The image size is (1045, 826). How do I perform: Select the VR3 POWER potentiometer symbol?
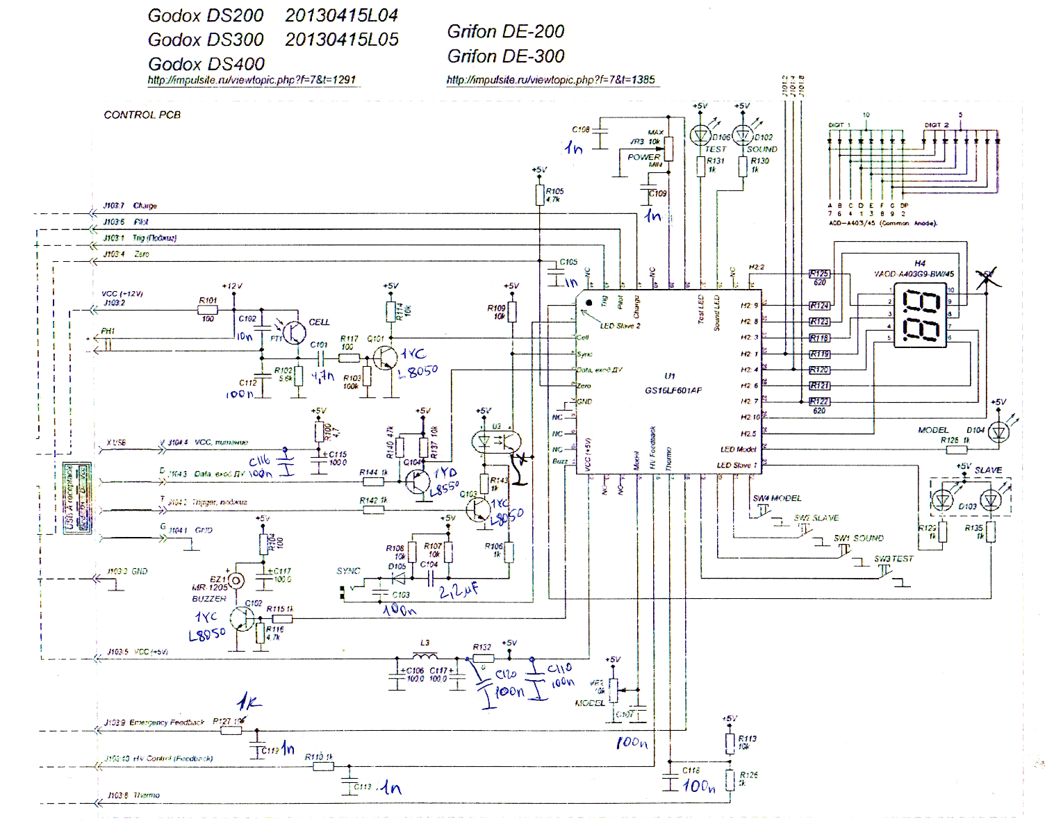coord(669,149)
